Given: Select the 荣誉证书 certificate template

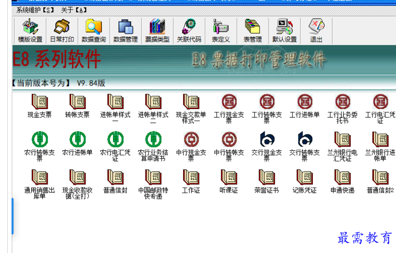Looking at the screenshot, I should click(x=267, y=181).
